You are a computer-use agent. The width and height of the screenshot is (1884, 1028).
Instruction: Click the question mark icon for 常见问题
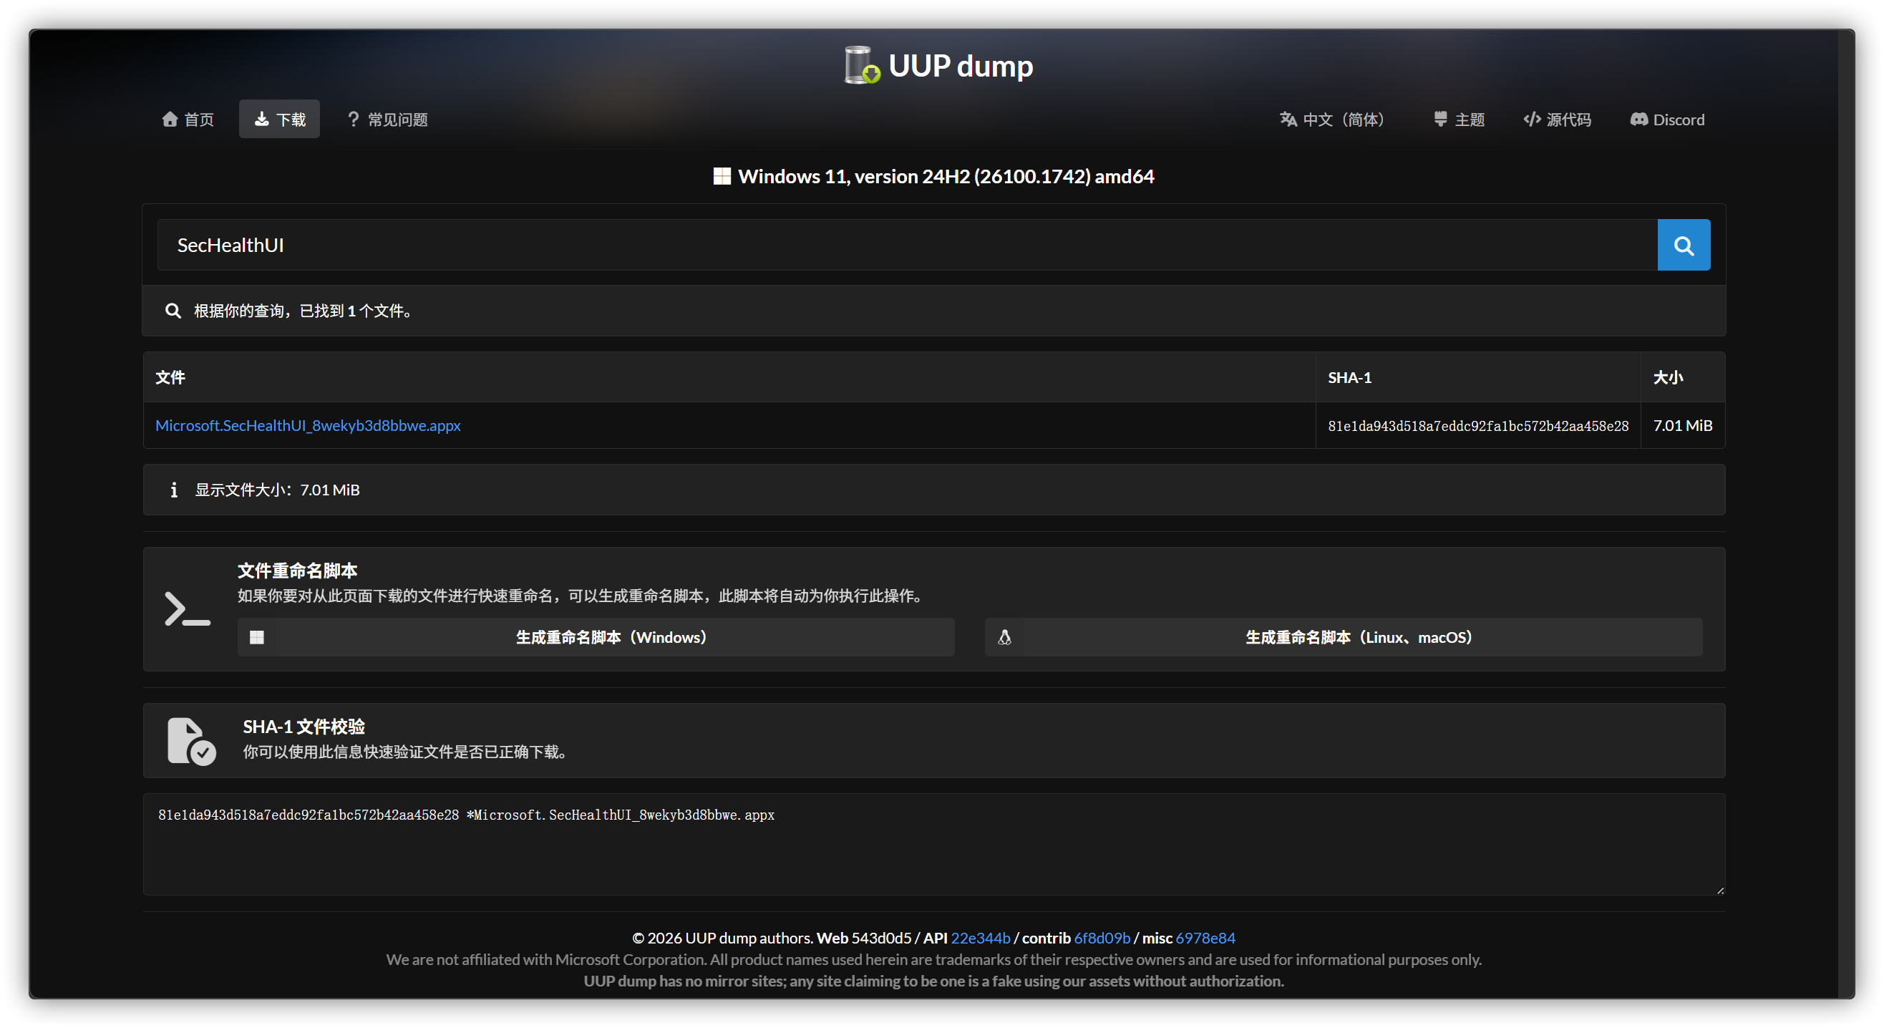(x=354, y=120)
